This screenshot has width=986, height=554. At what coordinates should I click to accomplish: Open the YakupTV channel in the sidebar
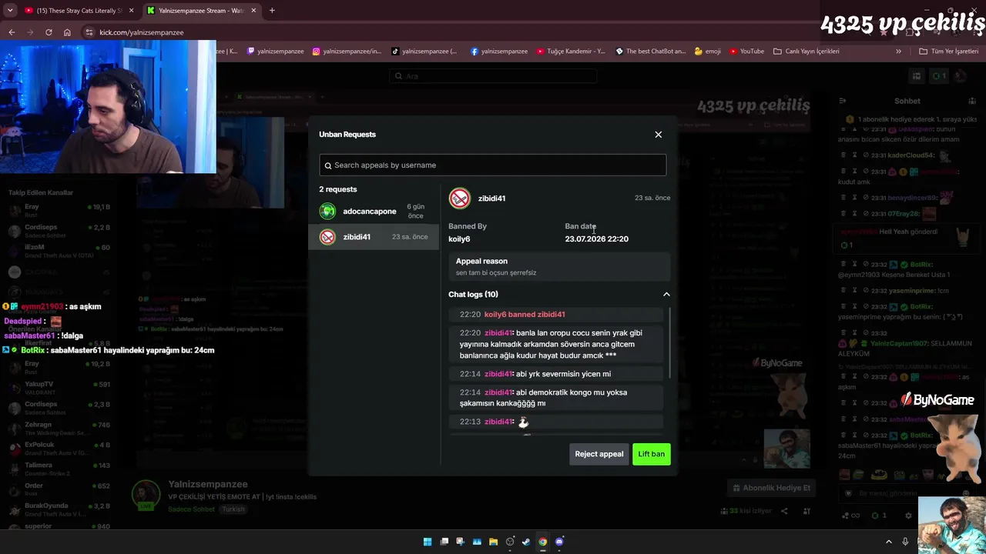pos(60,387)
